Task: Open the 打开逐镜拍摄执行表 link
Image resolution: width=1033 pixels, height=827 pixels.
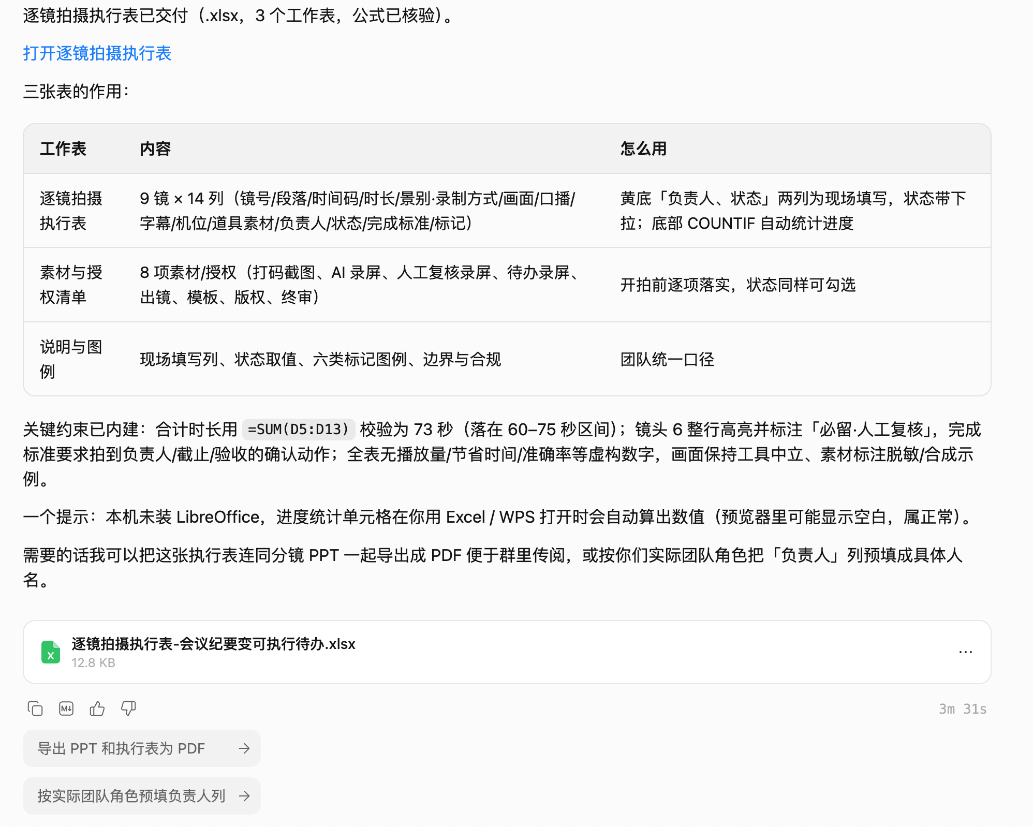Action: click(x=97, y=53)
